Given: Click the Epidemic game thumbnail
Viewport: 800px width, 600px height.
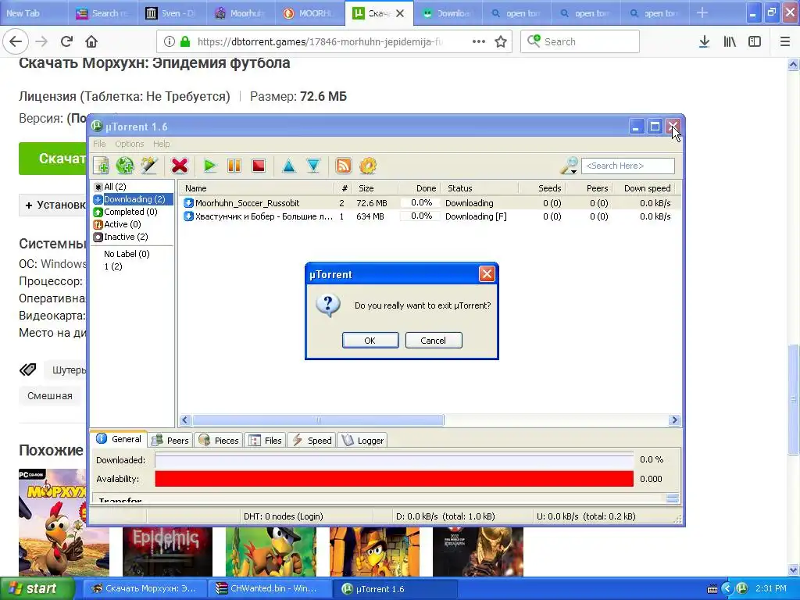Looking at the screenshot, I should (167, 552).
